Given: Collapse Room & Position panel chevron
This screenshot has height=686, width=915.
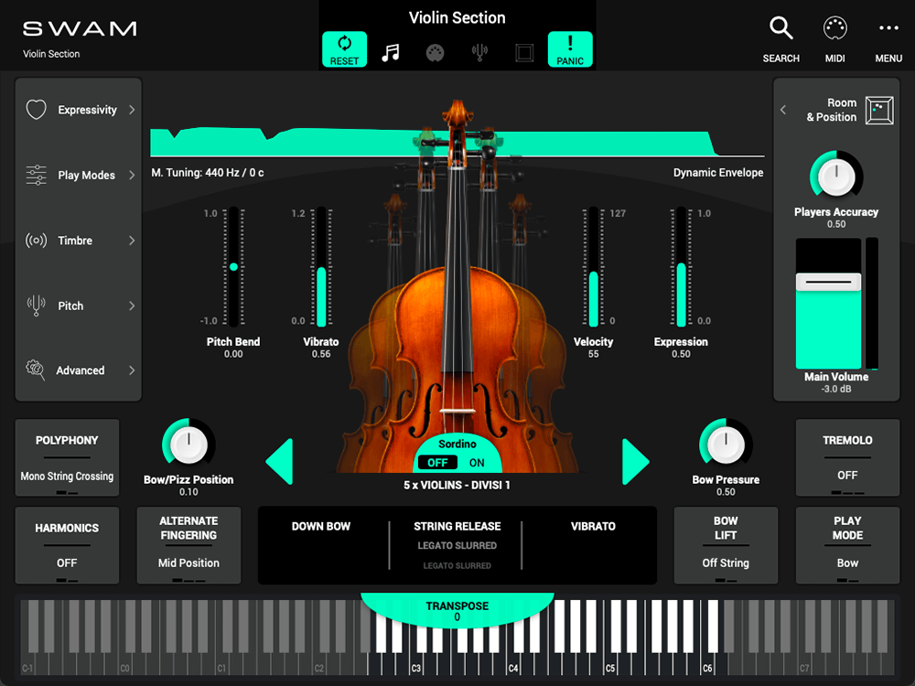Looking at the screenshot, I should (x=783, y=110).
